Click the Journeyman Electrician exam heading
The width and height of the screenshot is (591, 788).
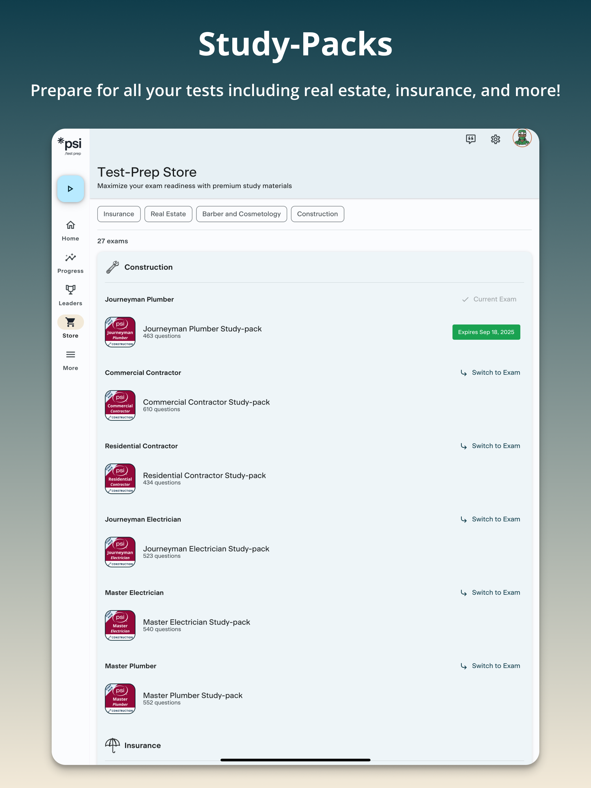(x=143, y=520)
